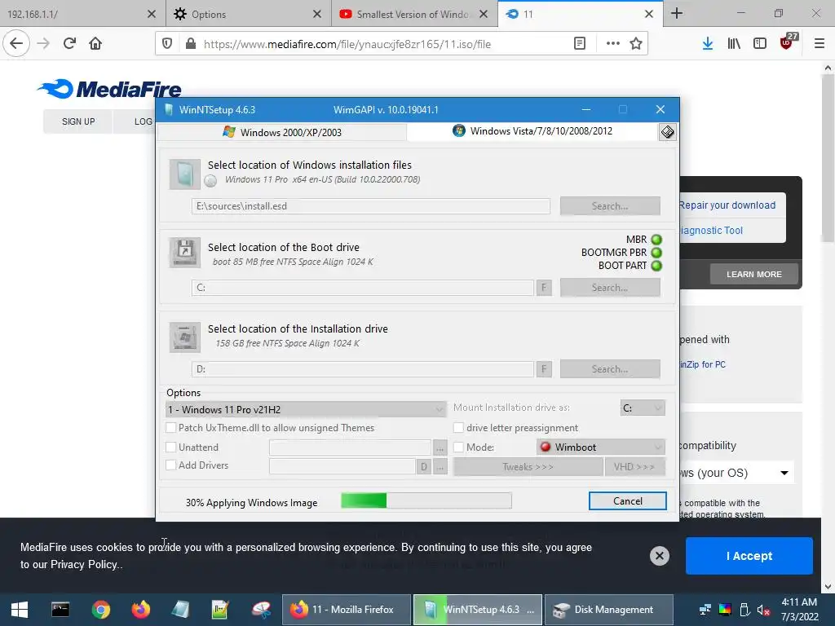Viewport: 835px width, 626px height.
Task: Click the Boot drive C: field
Action: coord(363,288)
